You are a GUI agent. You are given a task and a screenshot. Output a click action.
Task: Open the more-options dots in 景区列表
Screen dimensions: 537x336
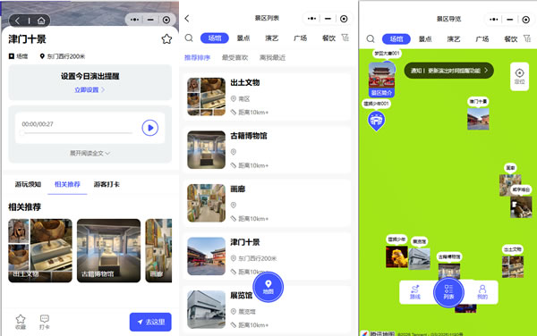point(311,19)
